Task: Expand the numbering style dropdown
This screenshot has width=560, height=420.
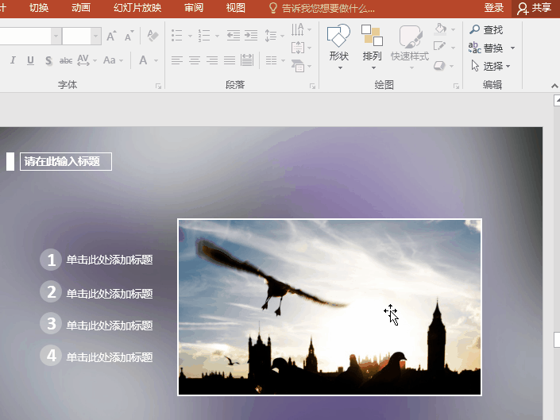Action: point(217,36)
